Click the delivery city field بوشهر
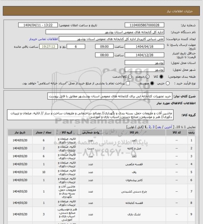203x224 pixels. (145, 70)
